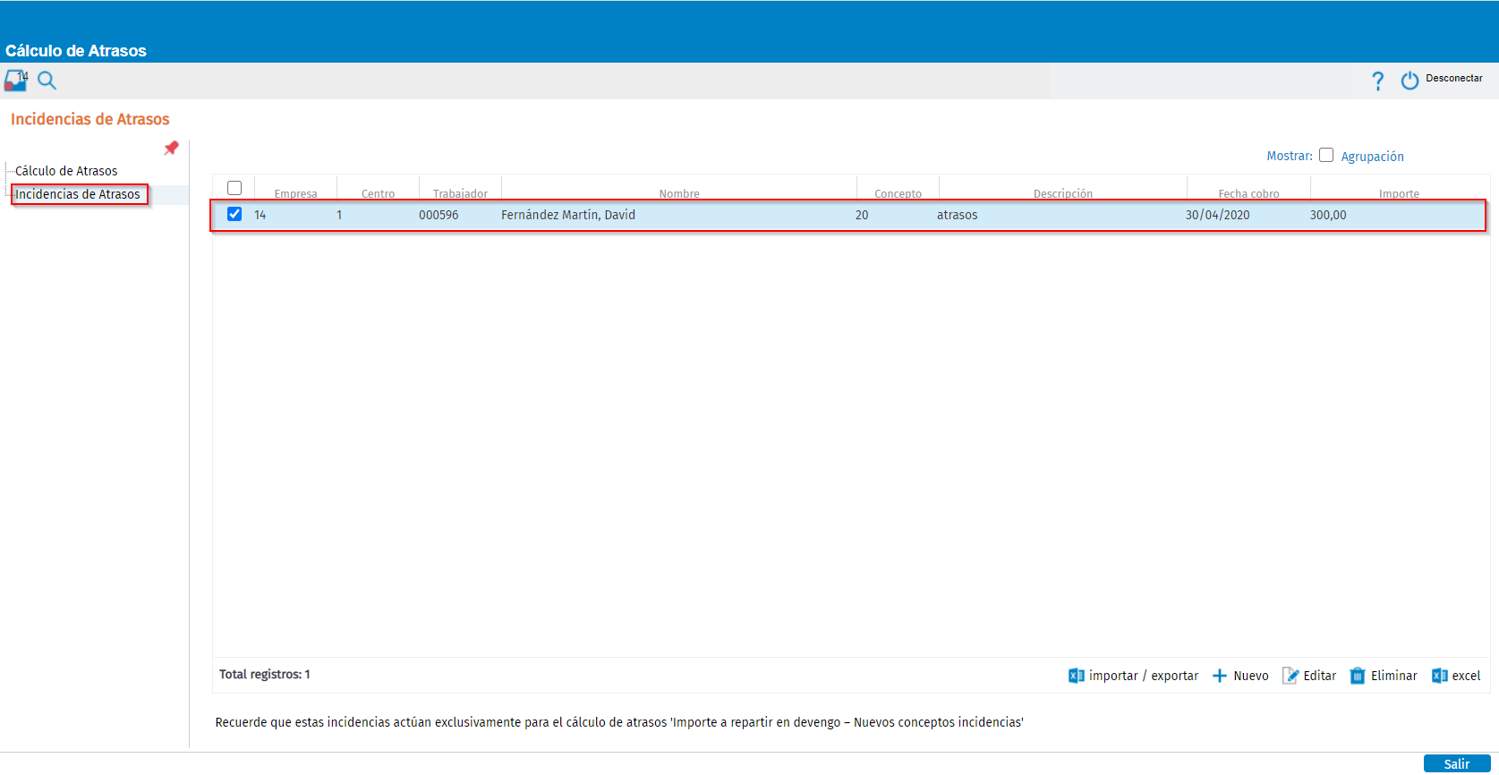
Task: Sort by the Importe column header
Action: 1399,193
